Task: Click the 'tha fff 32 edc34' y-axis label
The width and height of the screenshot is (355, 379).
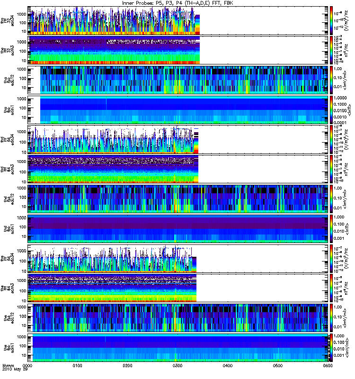Action: 7,20
